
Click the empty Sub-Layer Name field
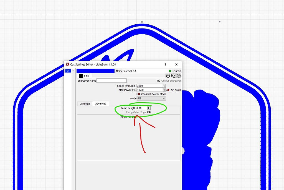[x=111, y=80]
